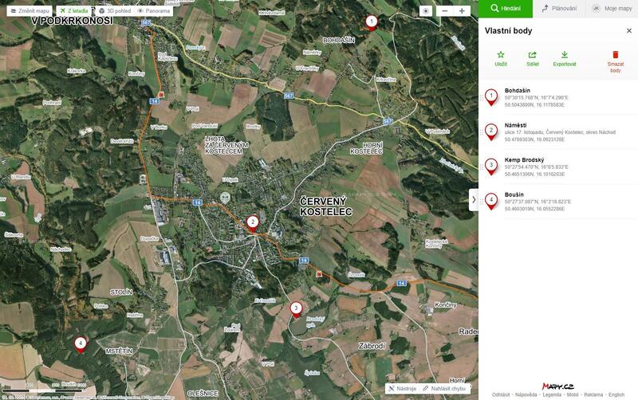
Task: Click the Sdílet share icon
Action: (532, 55)
